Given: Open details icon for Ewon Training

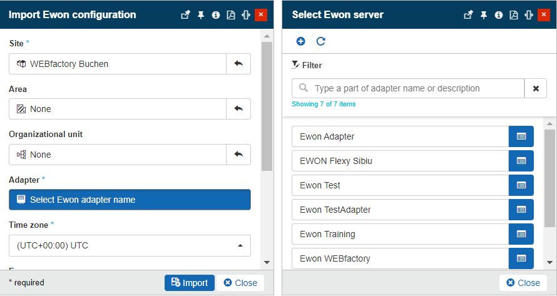Looking at the screenshot, I should [521, 234].
